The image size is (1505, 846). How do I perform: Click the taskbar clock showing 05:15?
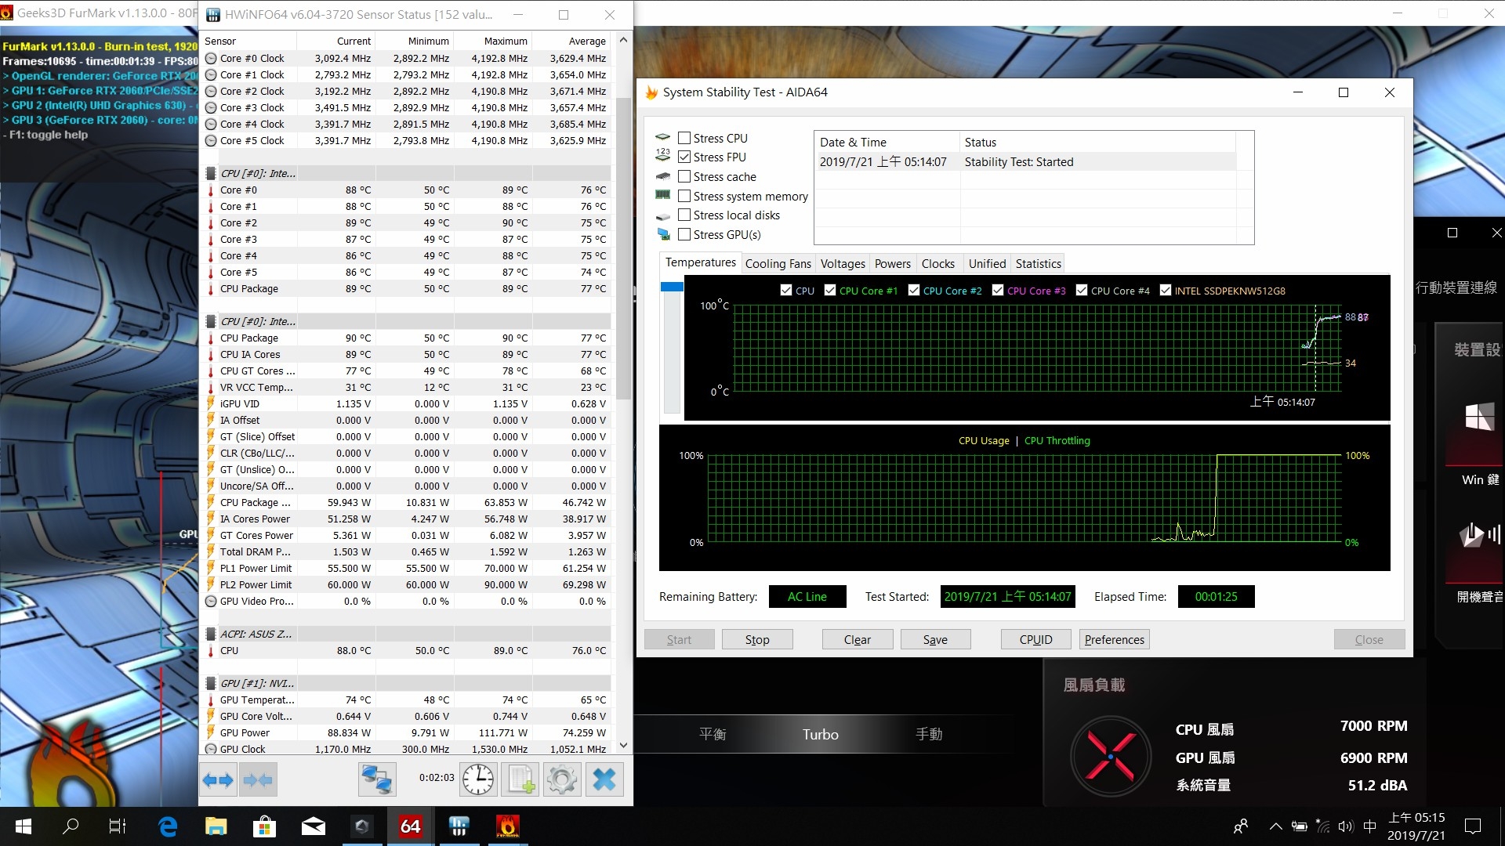(x=1416, y=826)
